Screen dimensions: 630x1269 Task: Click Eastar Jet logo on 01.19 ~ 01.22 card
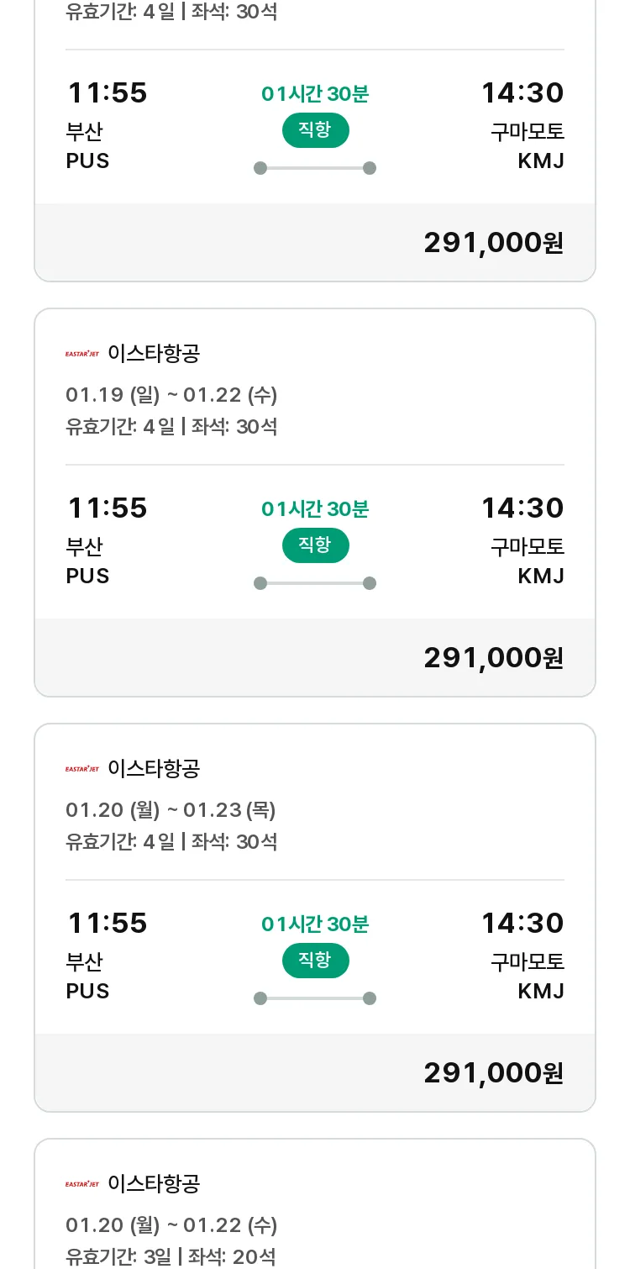click(82, 354)
